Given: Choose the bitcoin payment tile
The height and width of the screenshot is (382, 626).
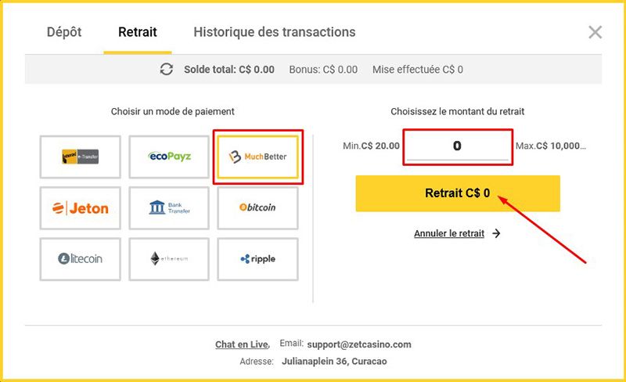Looking at the screenshot, I should (258, 207).
